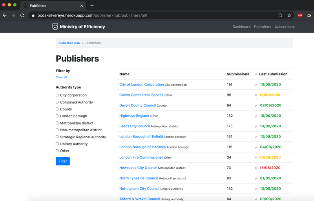Image resolution: width=314 pixels, height=201 pixels.
Task: Click the yellow date 19/08/2020
Action: coord(270,95)
